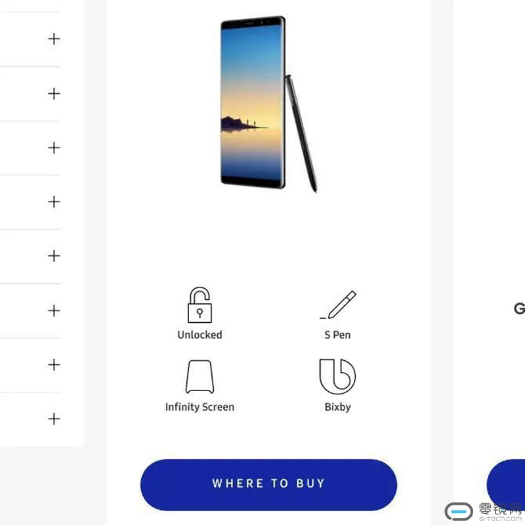This screenshot has width=525, height=525.
Task: Select the Bixby text label
Action: (337, 407)
